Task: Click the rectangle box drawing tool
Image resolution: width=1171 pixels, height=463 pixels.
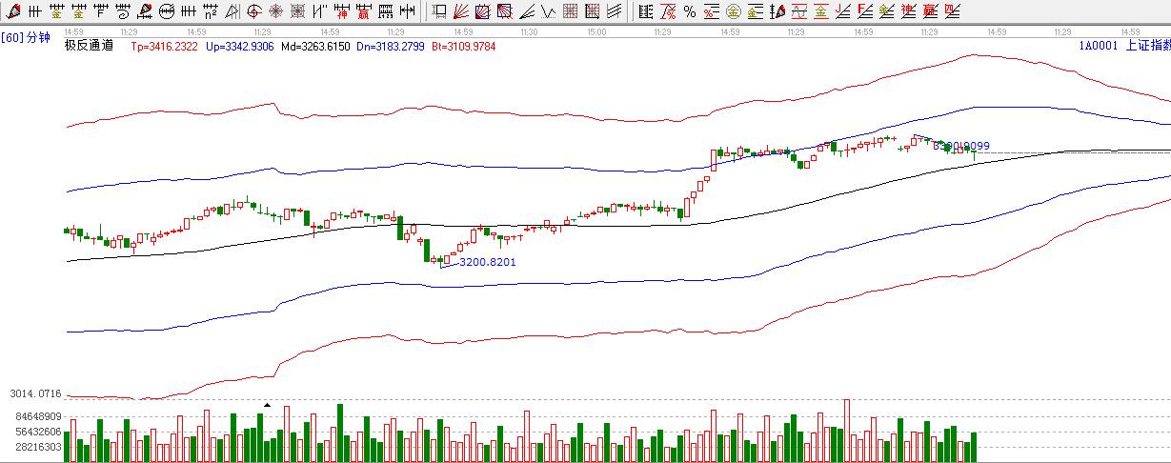Action: coord(438,10)
